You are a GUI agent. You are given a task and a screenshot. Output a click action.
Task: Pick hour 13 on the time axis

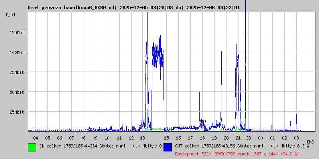point(143,138)
